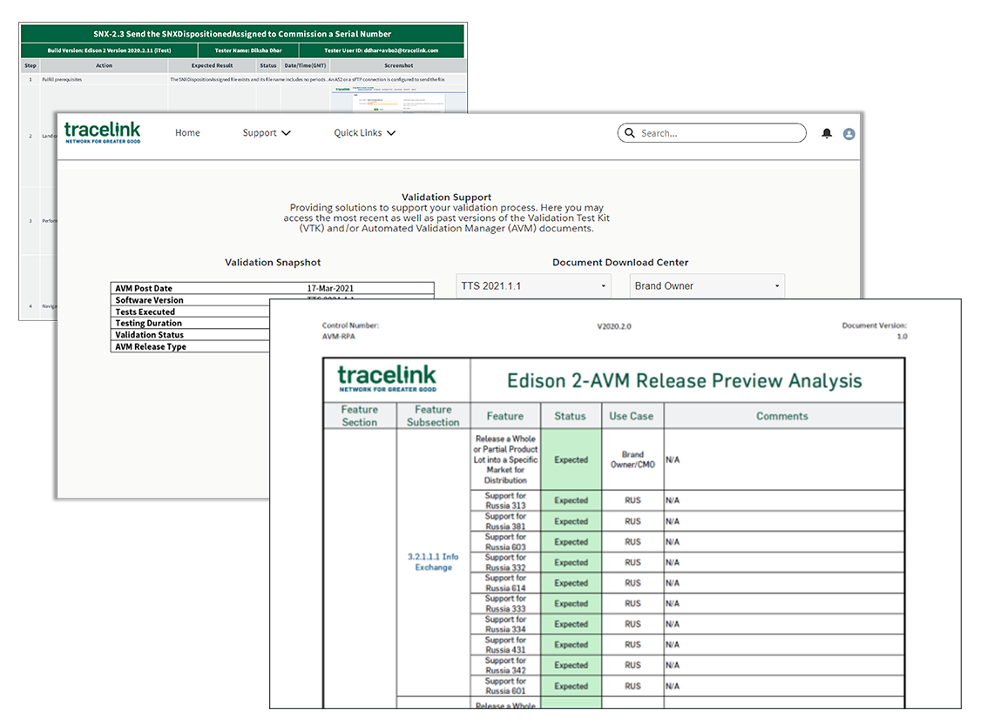Viewport: 987px width, 724px height.
Task: Select the Release a Whole or Partial Product Lot cell
Action: [x=505, y=459]
